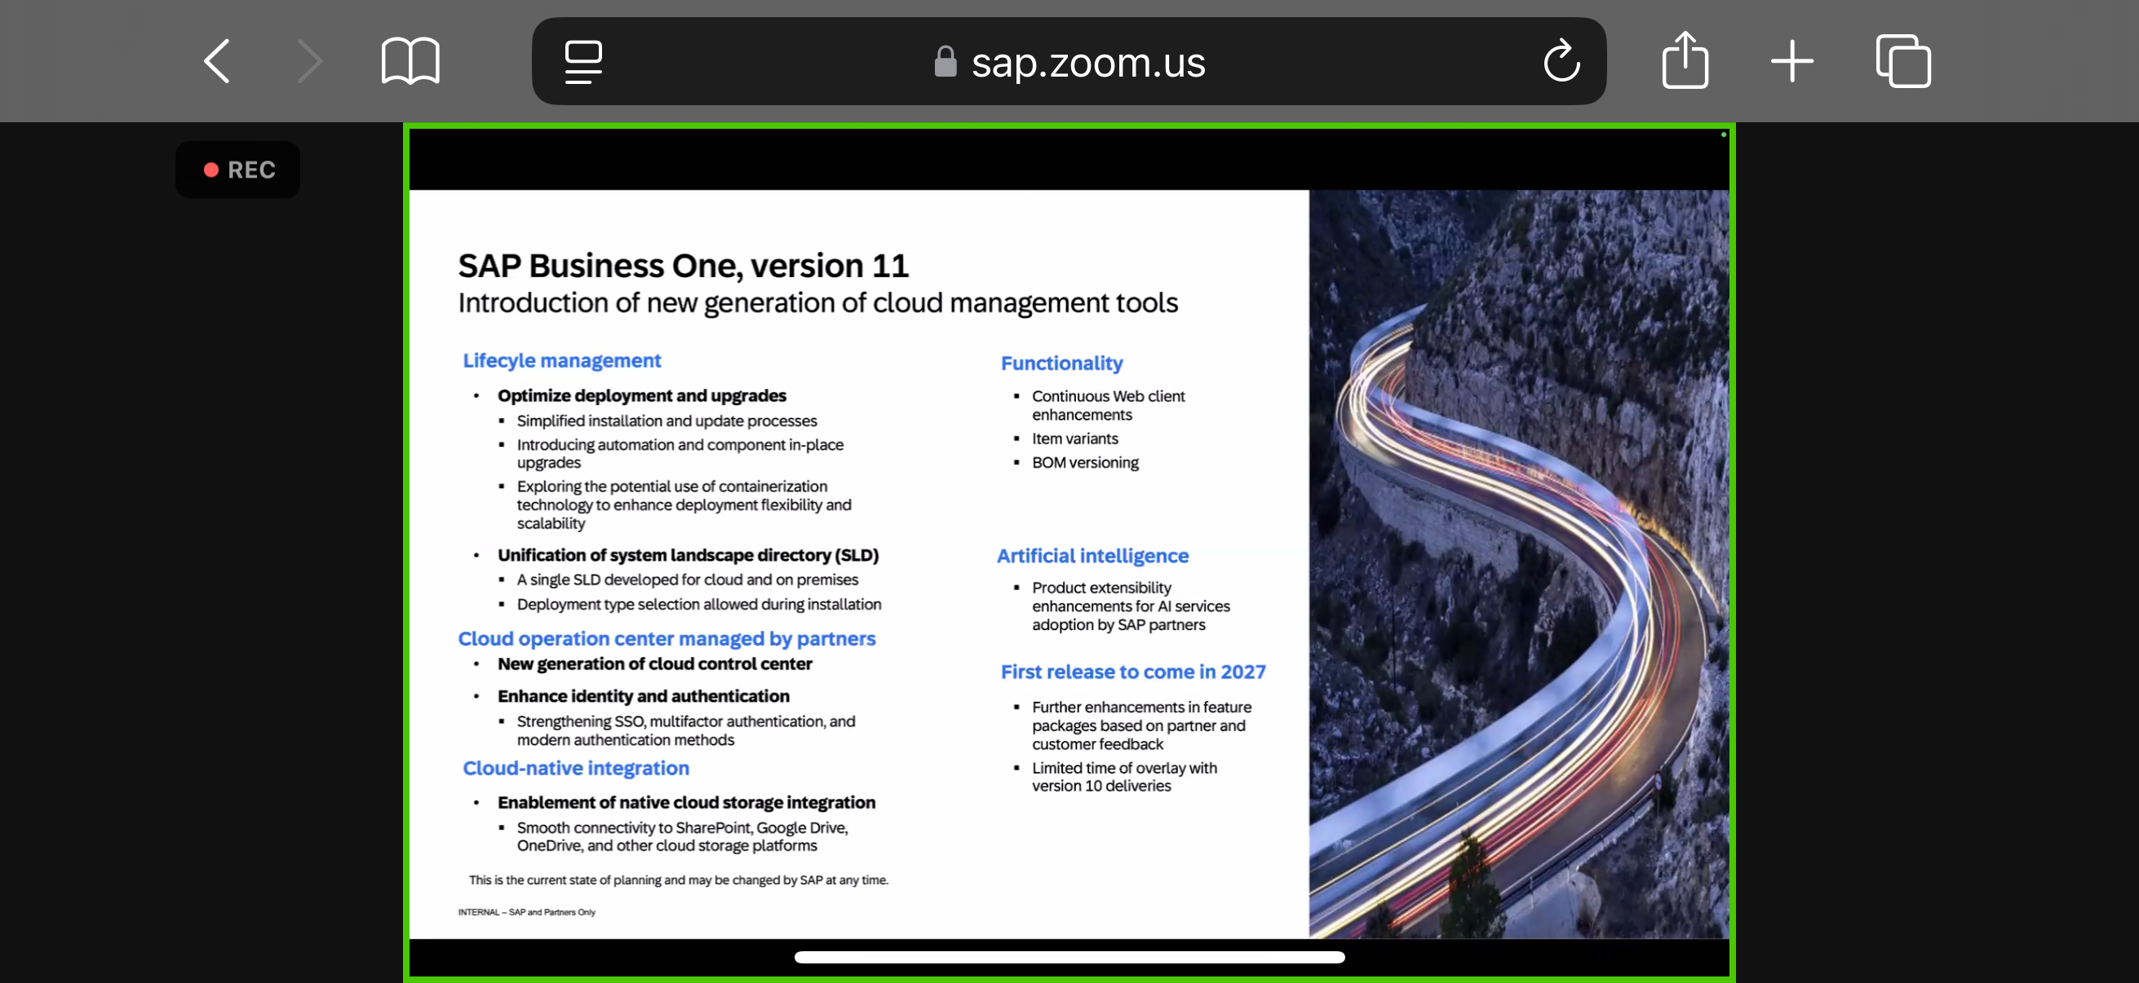Click 'Enhance identity and authentication' bullet
This screenshot has width=2139, height=983.
click(643, 696)
